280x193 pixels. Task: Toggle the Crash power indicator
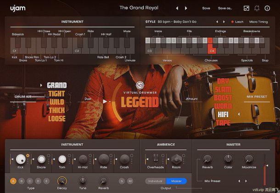[132, 155]
